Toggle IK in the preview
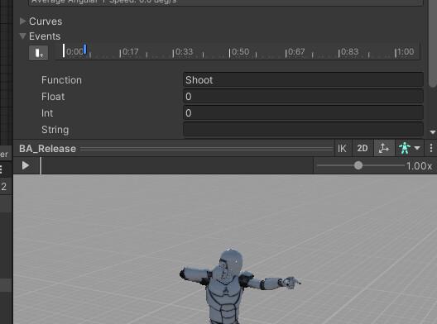Viewport: 437px width, 324px height. click(342, 148)
